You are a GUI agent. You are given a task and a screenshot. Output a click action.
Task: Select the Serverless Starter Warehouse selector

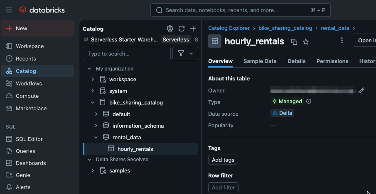[x=124, y=40]
